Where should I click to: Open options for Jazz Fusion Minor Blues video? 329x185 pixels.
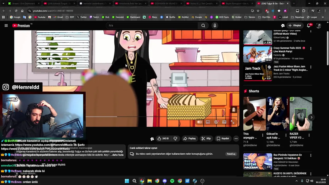click(311, 67)
